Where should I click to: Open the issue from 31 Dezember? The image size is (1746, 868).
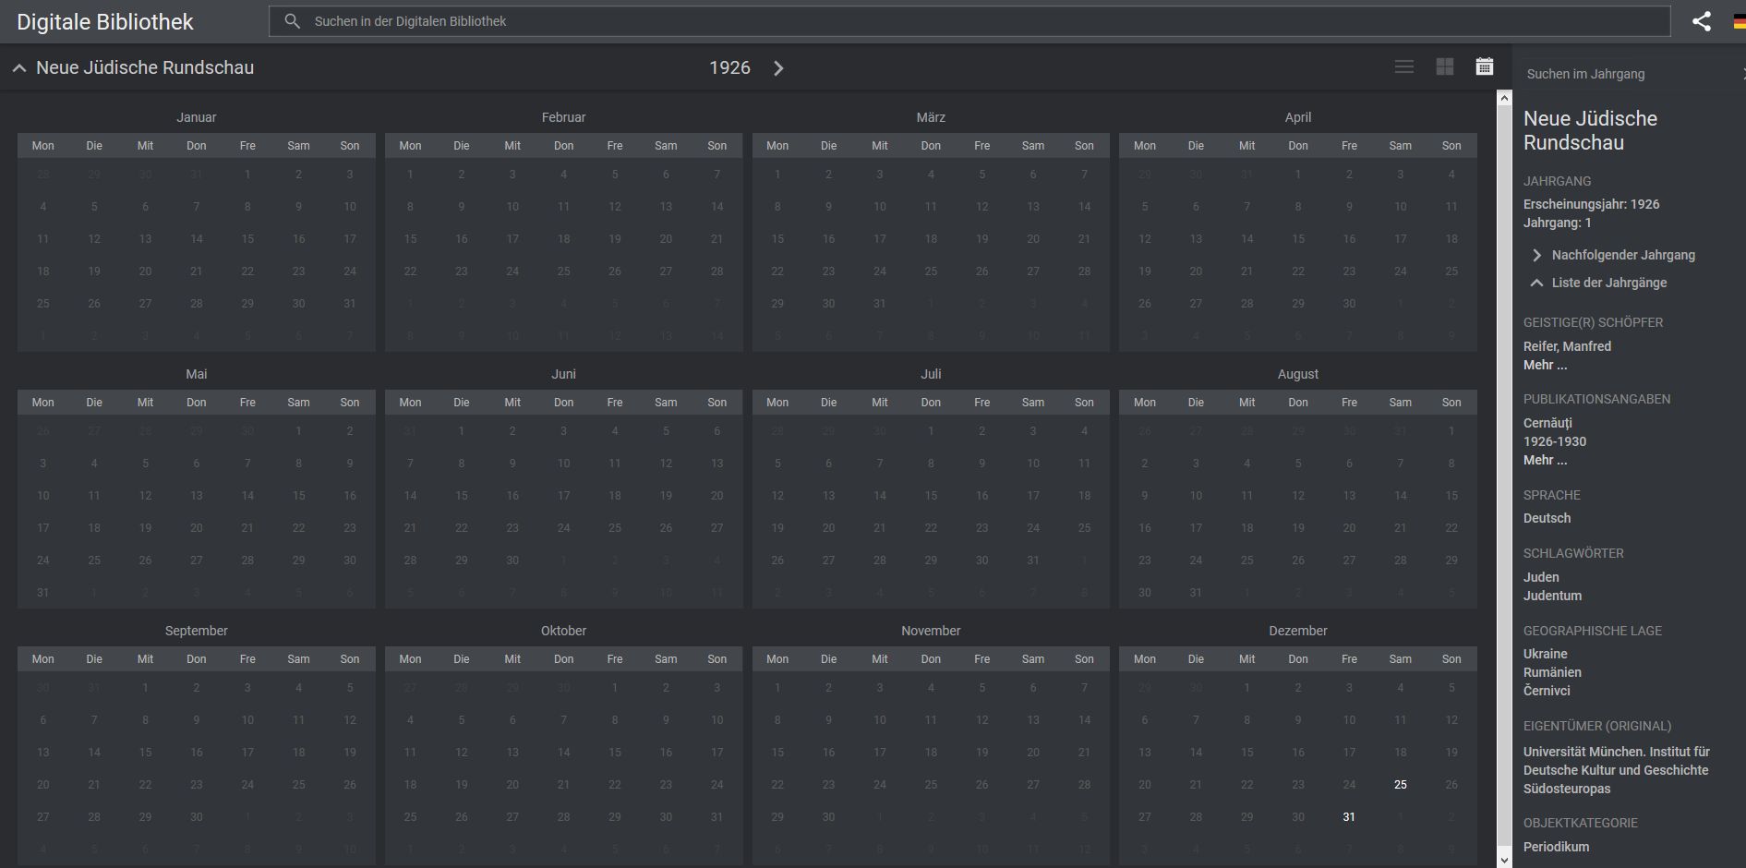[x=1349, y=817]
